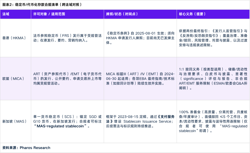Select the 欧盟（MiCA）row label
Screen dimensions: 250x153
(13, 78)
